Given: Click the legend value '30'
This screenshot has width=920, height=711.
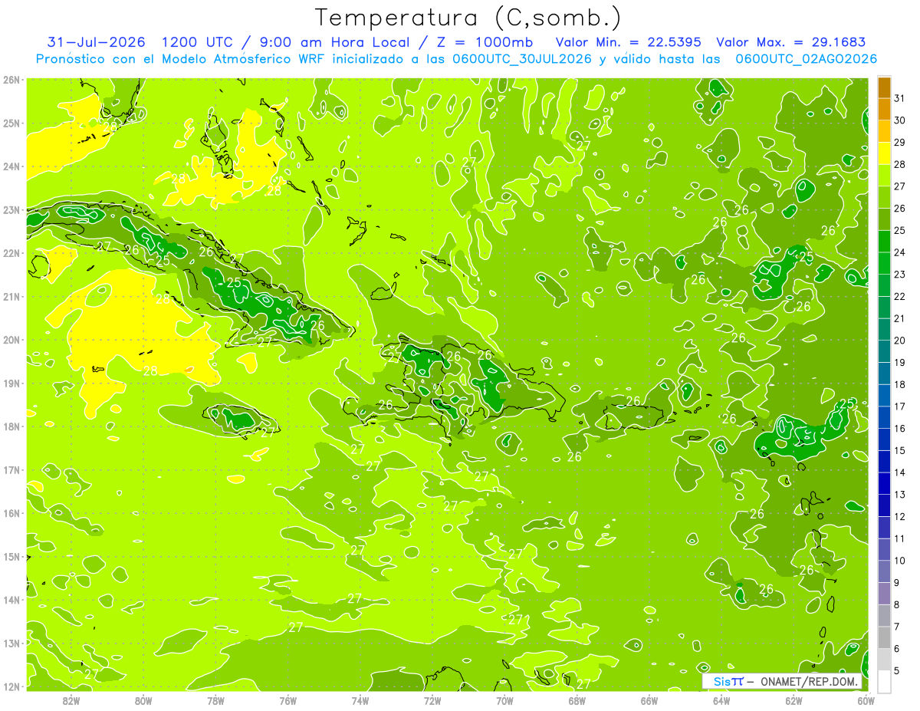Looking at the screenshot, I should 900,120.
